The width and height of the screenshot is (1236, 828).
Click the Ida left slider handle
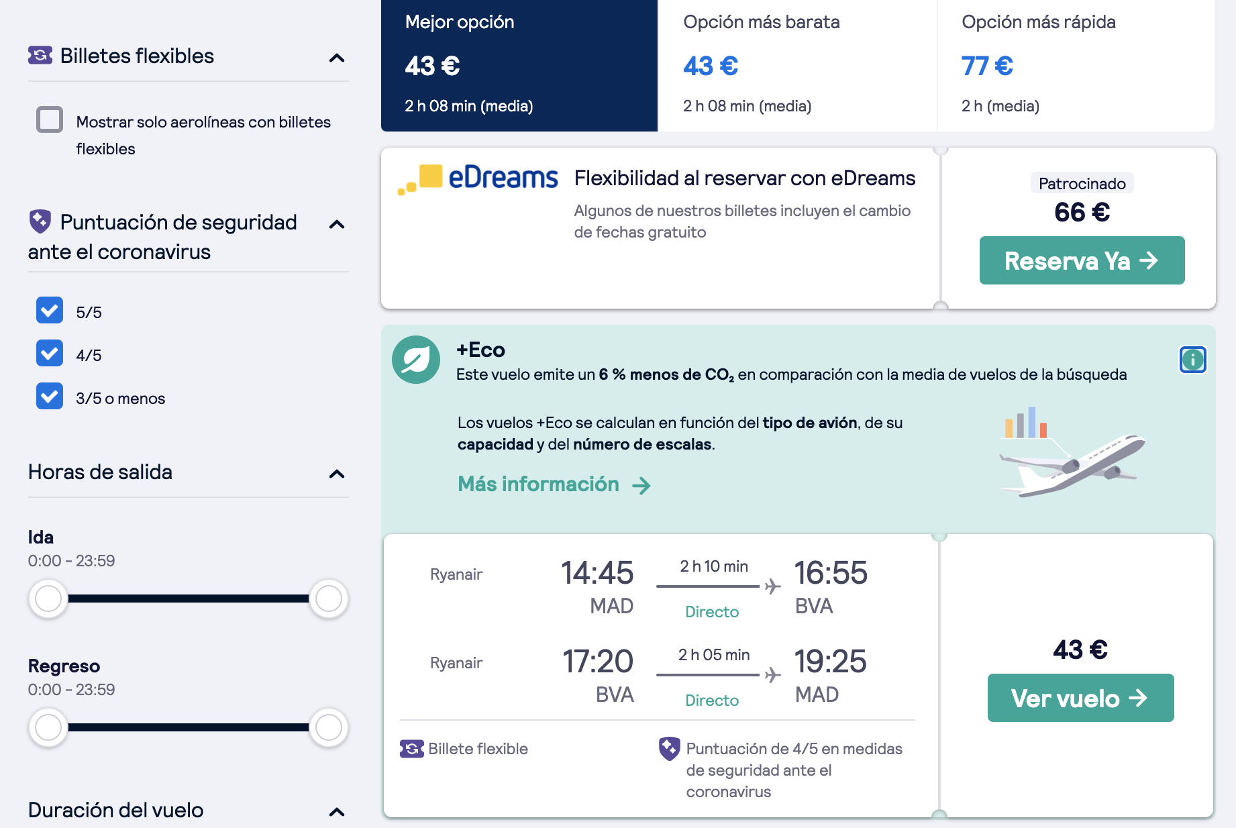(x=48, y=599)
